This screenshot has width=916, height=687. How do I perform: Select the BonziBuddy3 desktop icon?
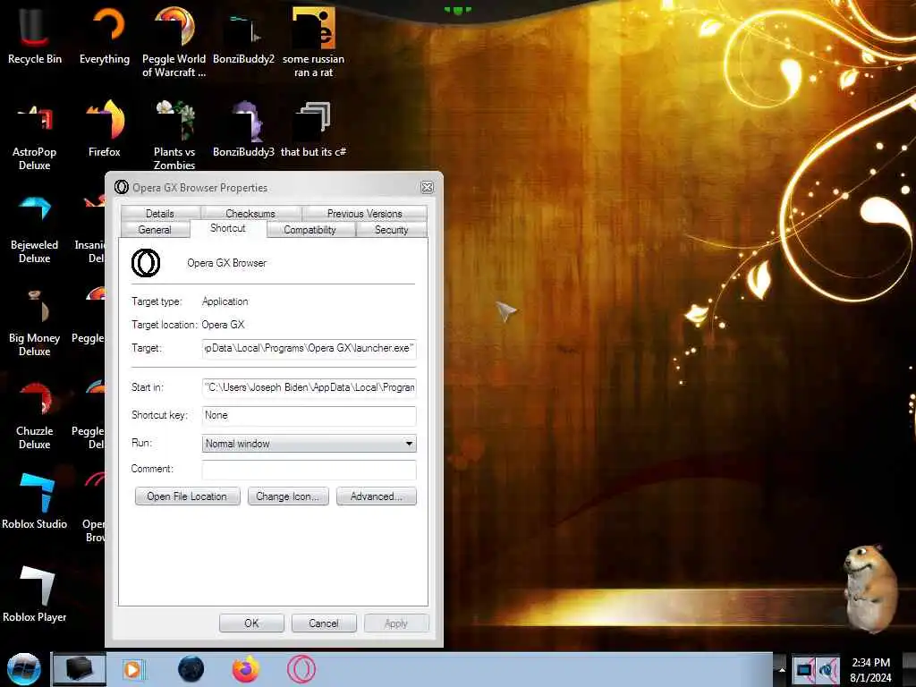pos(243,130)
